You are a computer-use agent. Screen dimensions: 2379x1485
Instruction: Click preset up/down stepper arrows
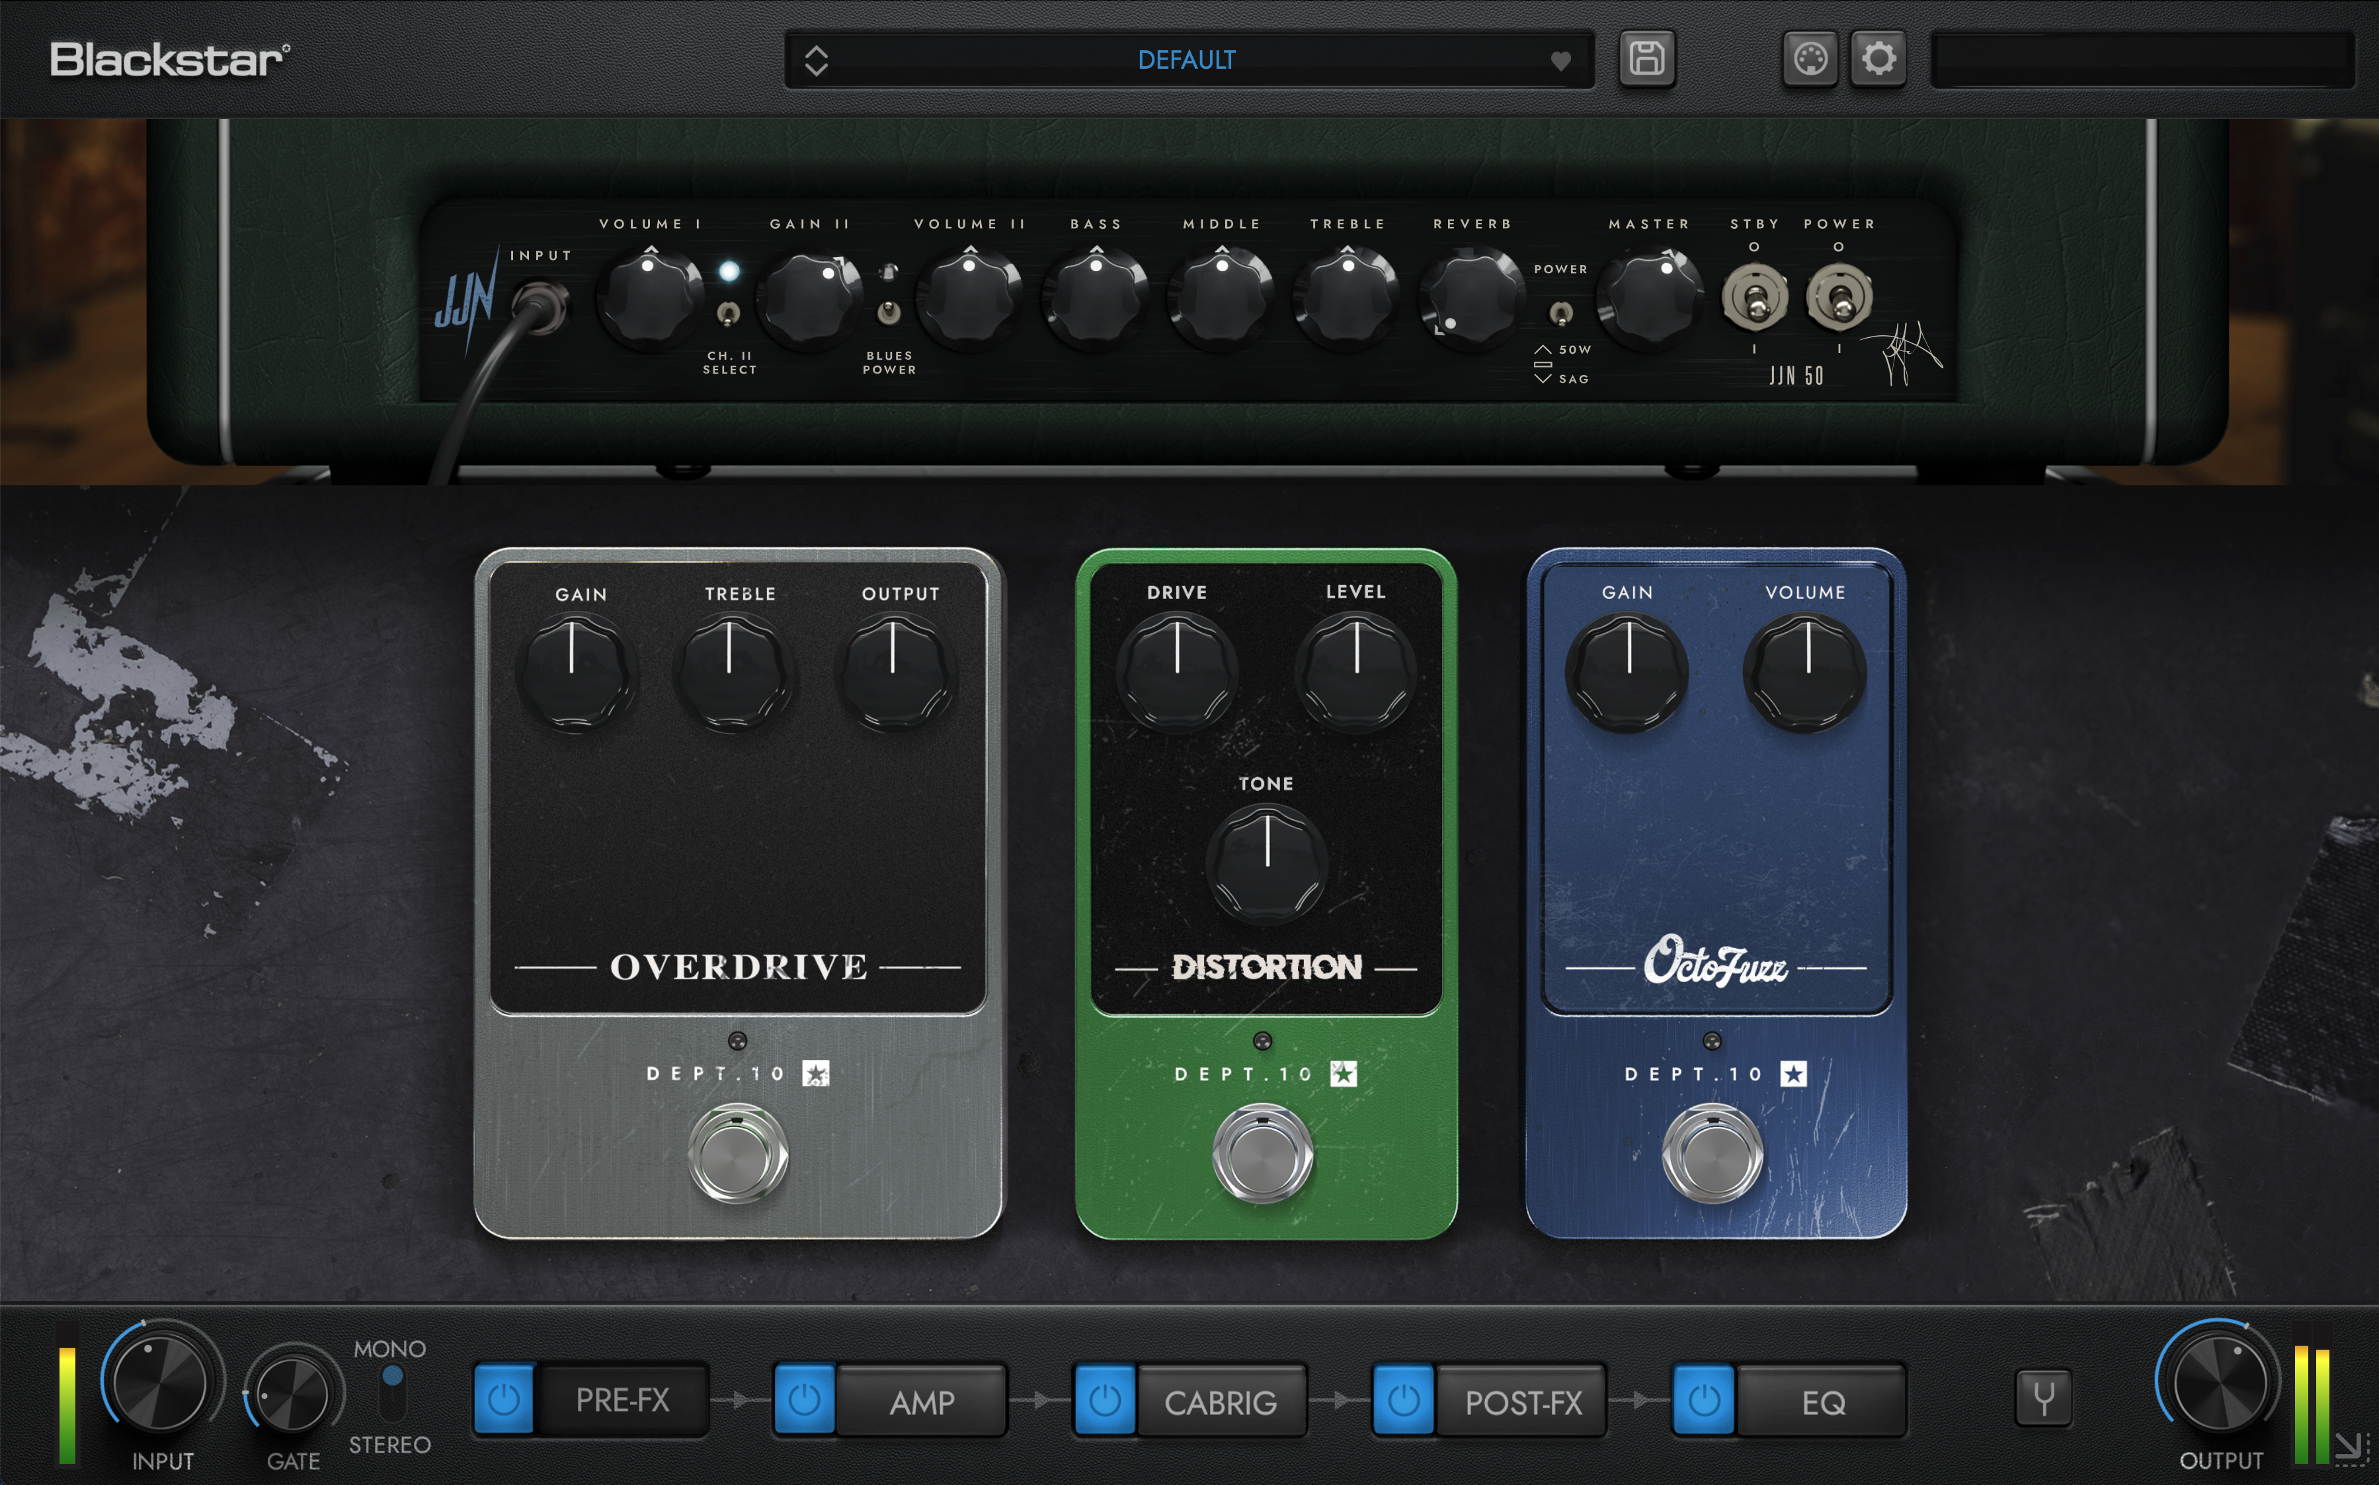tap(816, 60)
